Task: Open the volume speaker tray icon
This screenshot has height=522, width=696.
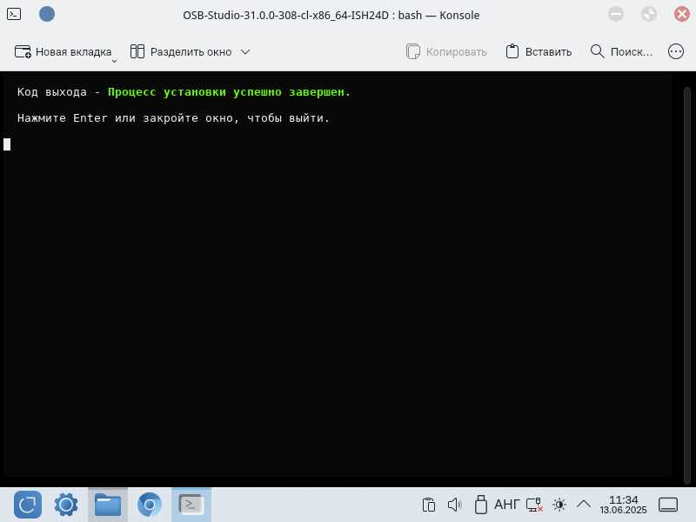Action: (x=454, y=505)
